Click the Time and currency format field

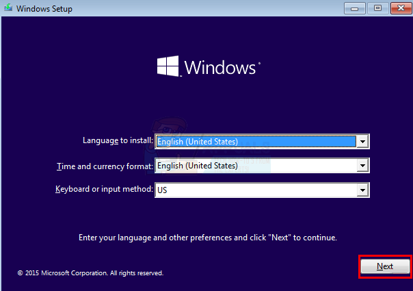(262, 166)
